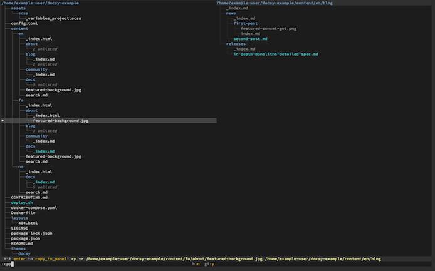Open the layouts folder
The image size is (435, 271).
(20, 218)
